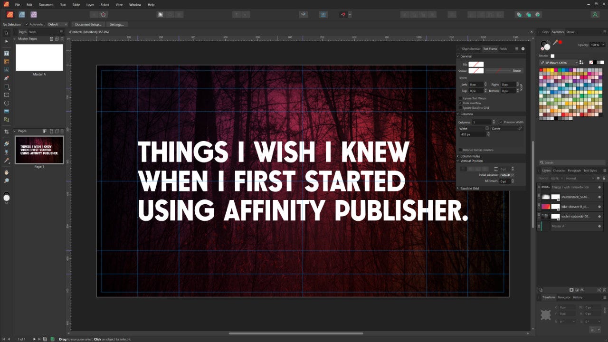Select the Move tool
Viewport: 608px width, 342px height.
click(x=6, y=42)
